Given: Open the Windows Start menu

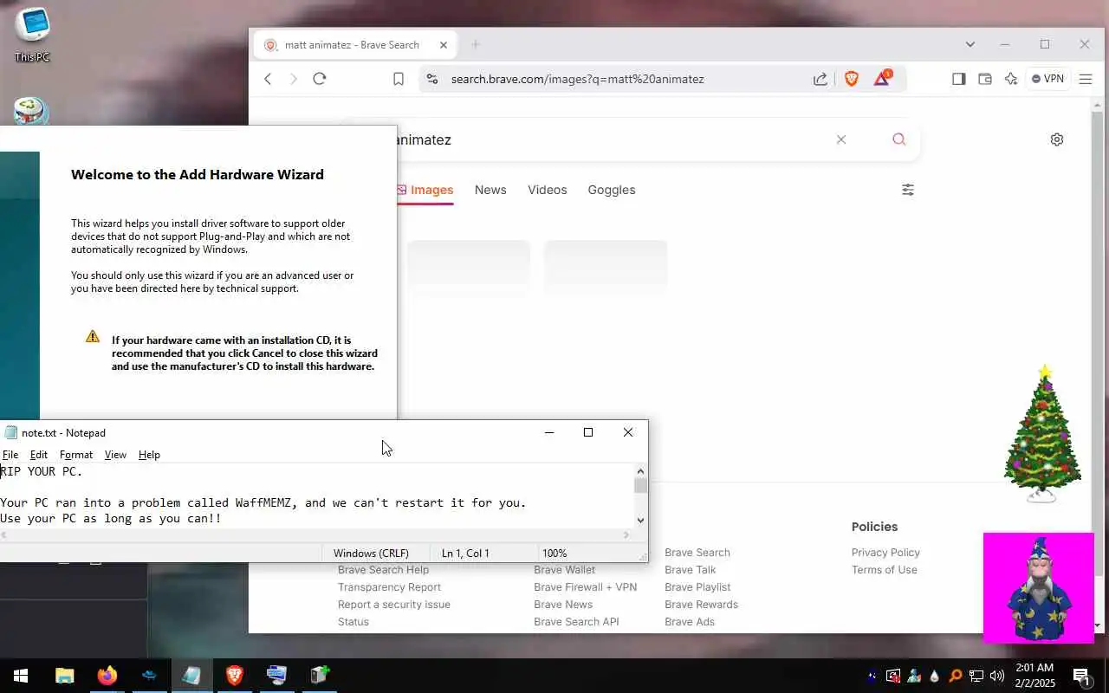Looking at the screenshot, I should point(21,676).
